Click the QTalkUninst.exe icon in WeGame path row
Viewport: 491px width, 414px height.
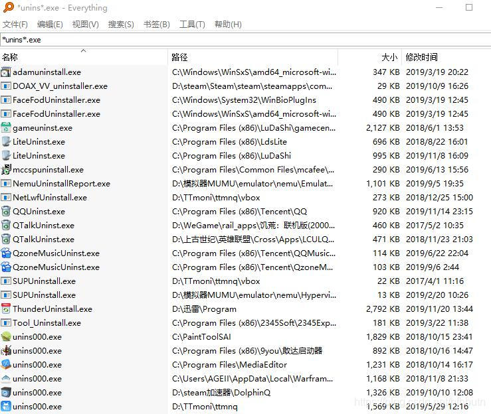tap(5, 225)
